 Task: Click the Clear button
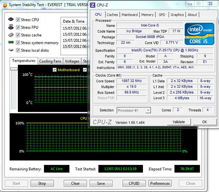coord(75,183)
